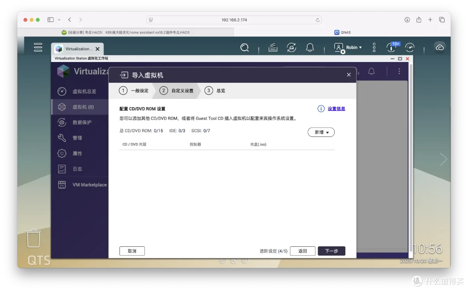
Task: Click the Safari address bar
Action: (x=234, y=20)
